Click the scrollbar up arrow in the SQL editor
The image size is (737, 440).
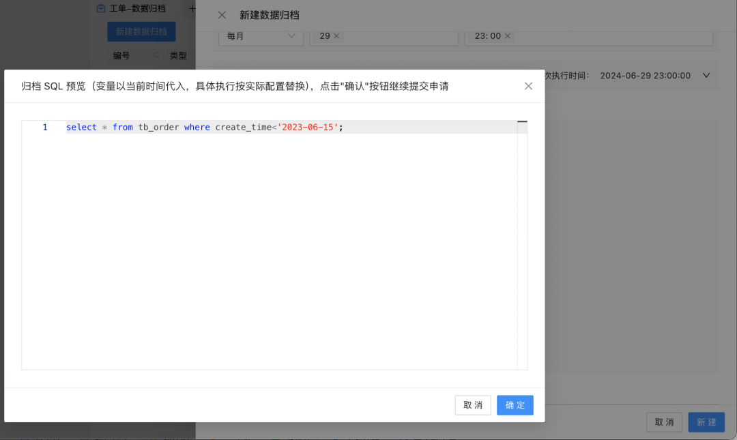coord(523,120)
